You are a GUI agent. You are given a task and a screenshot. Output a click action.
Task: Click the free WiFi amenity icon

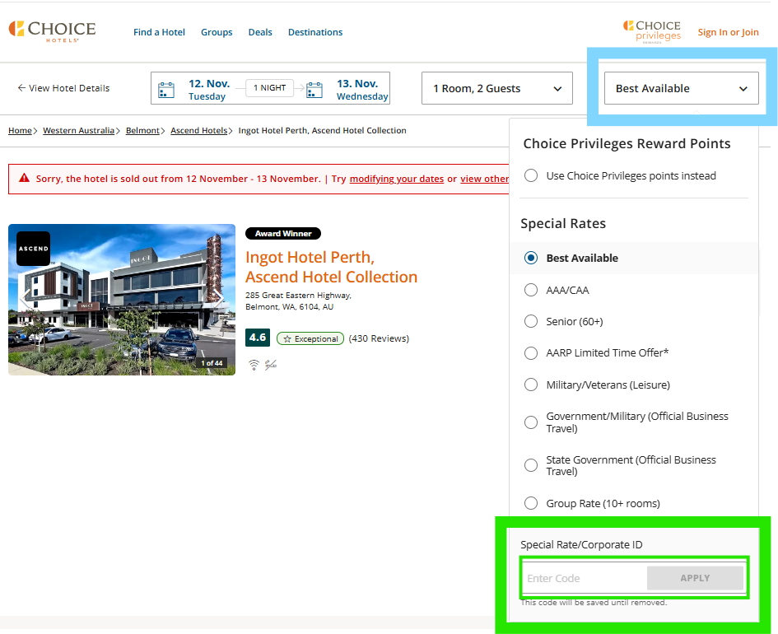pyautogui.click(x=254, y=365)
